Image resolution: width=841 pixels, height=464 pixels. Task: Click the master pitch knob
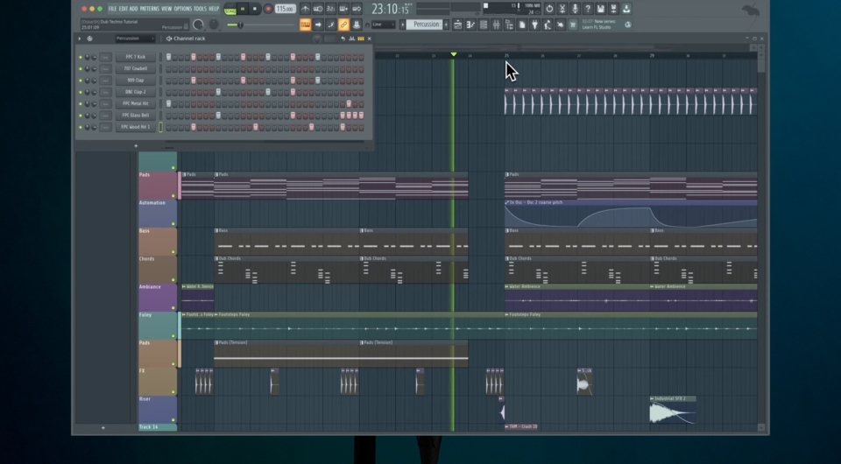(x=214, y=25)
